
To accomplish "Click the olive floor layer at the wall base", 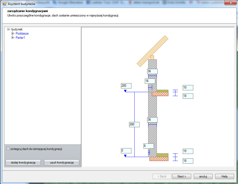I will point(162,155).
